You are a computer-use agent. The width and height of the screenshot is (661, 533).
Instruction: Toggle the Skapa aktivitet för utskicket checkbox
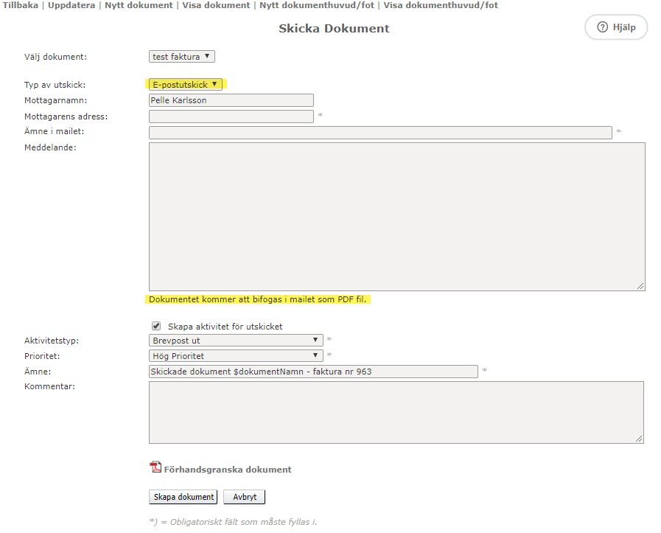pyautogui.click(x=156, y=326)
